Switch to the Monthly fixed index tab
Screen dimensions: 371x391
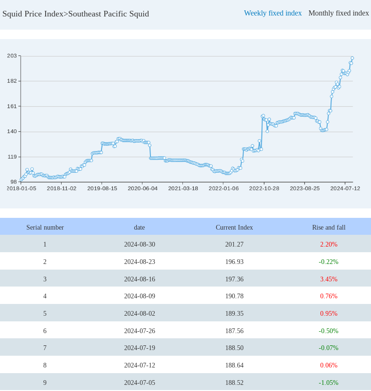coord(339,13)
